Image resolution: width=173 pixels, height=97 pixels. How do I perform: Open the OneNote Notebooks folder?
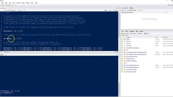(131, 61)
